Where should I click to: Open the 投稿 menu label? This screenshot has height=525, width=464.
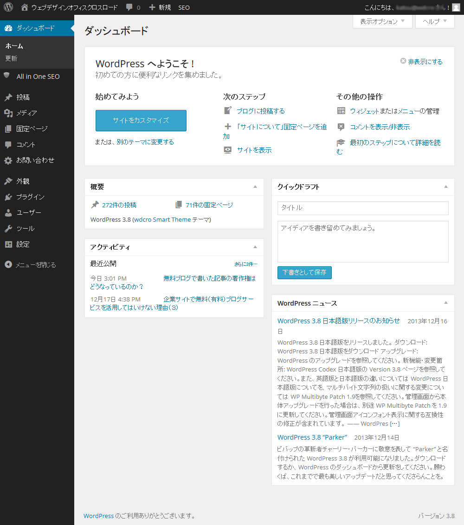[x=23, y=97]
